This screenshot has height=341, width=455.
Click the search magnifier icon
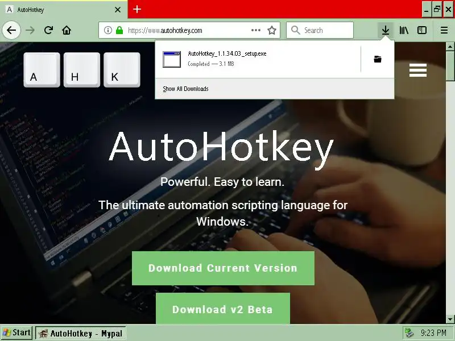point(295,30)
